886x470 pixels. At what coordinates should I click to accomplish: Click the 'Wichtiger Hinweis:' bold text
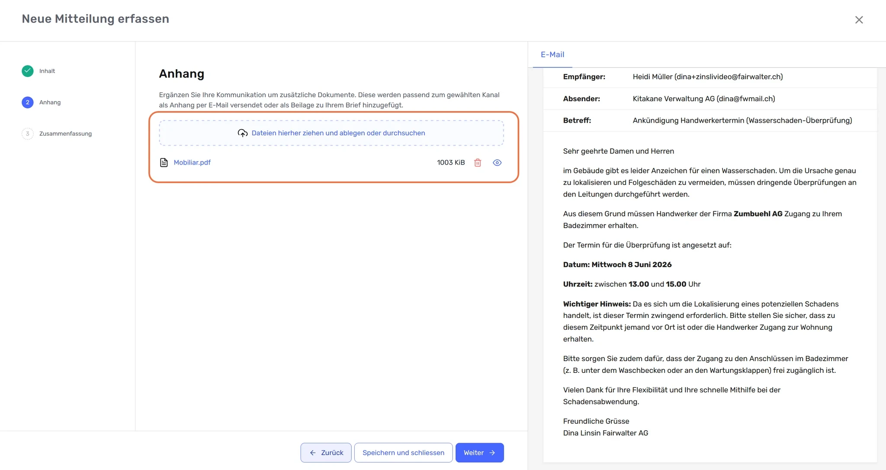597,304
